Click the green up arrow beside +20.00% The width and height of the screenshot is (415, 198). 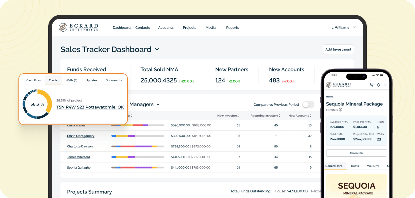pyautogui.click(x=180, y=81)
